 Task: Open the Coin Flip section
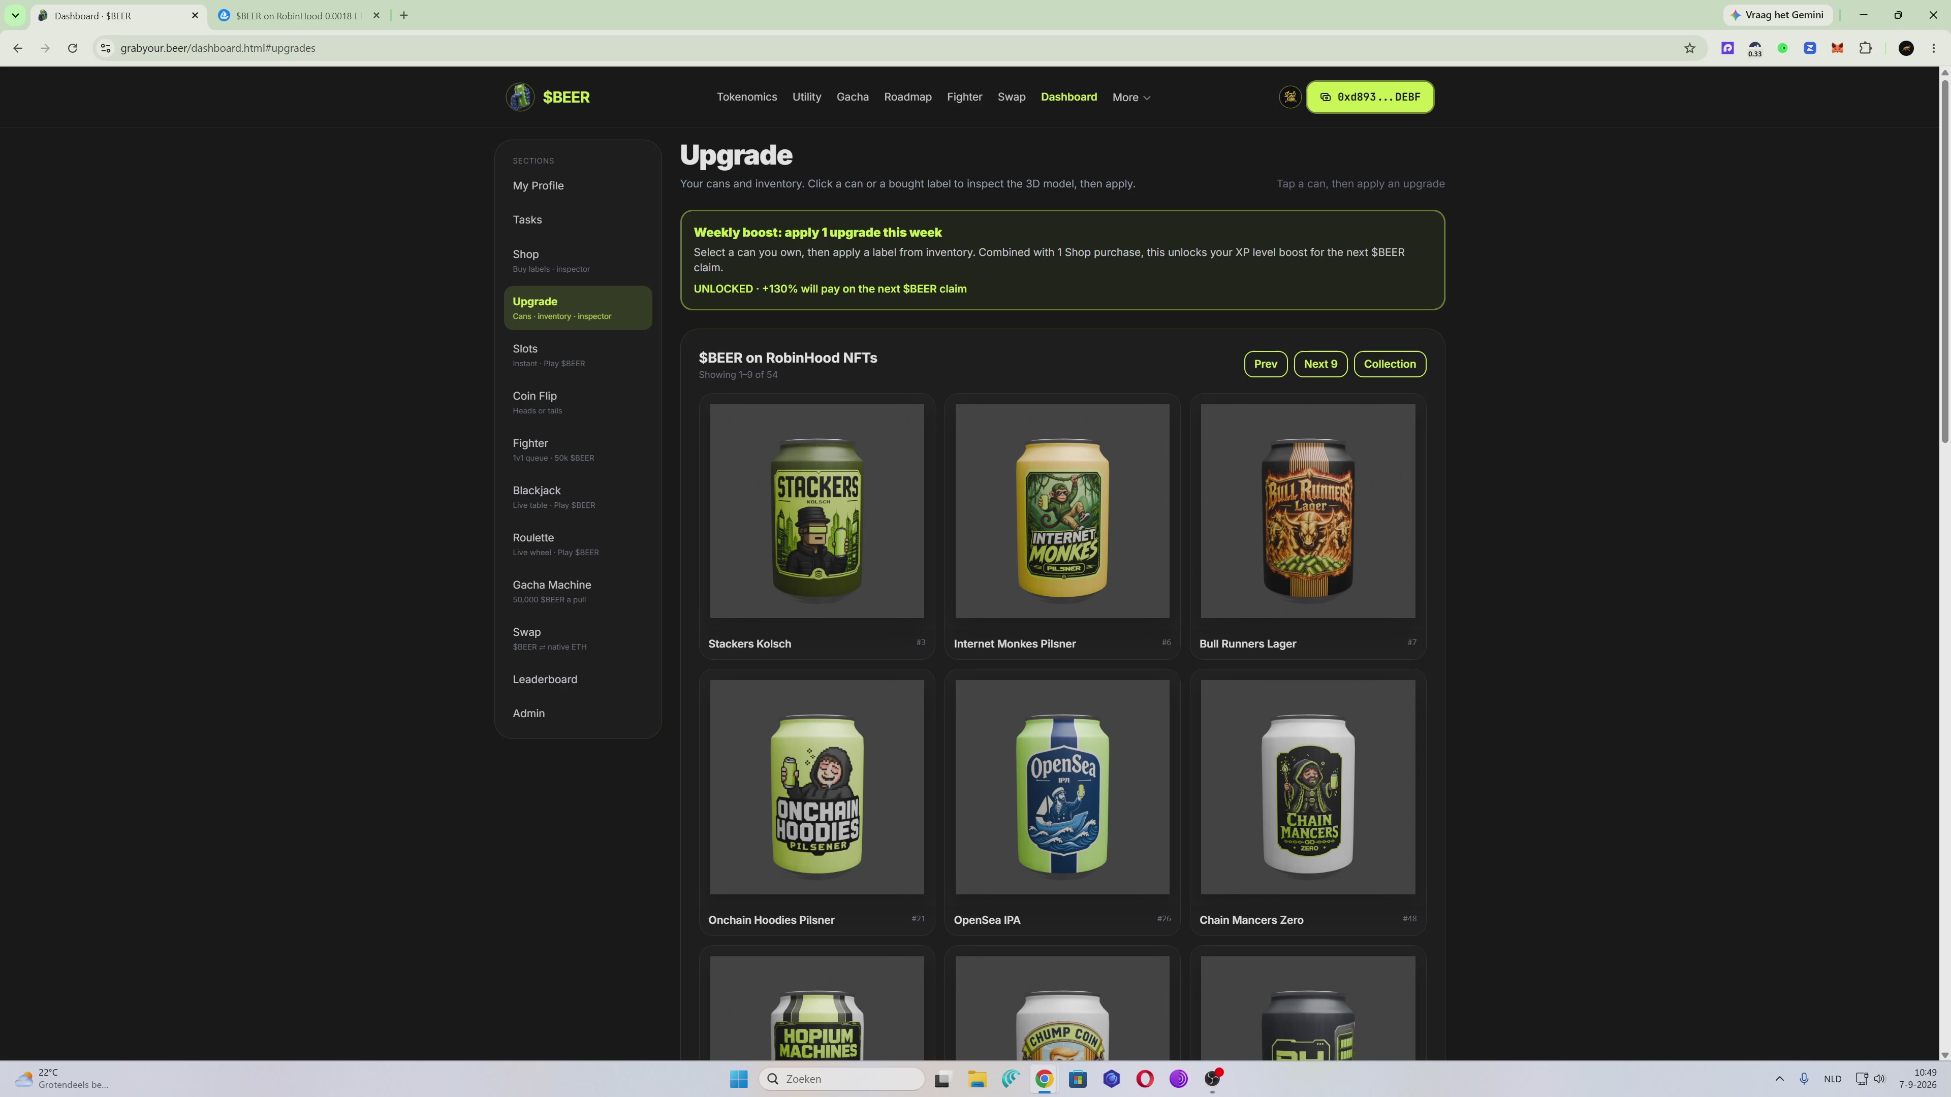577,402
